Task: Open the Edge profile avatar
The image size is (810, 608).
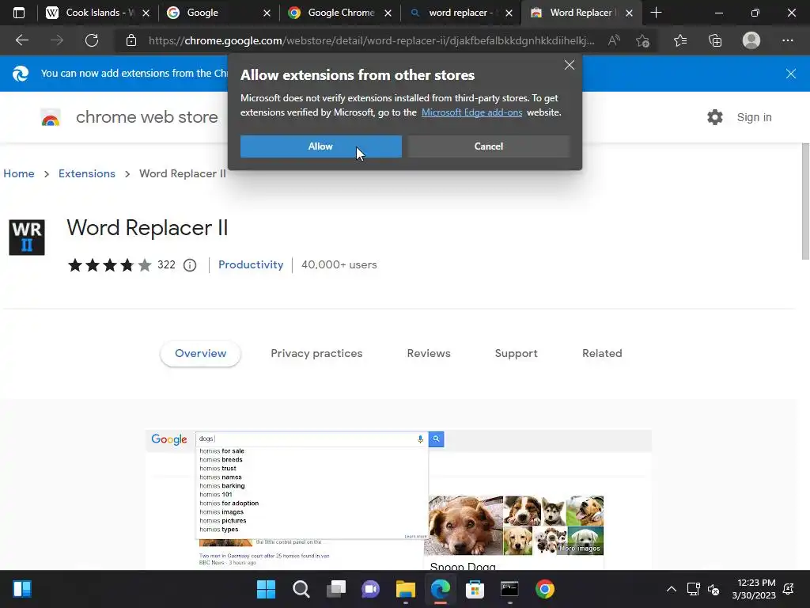Action: [x=751, y=40]
